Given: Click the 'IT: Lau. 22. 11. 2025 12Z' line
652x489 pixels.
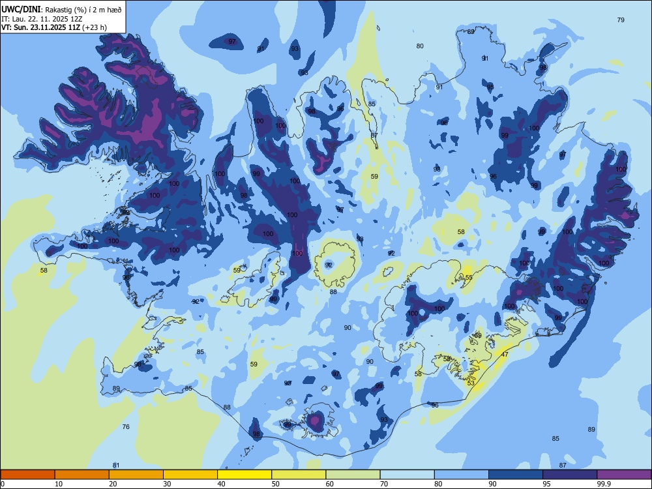Looking at the screenshot, I should coord(40,19).
